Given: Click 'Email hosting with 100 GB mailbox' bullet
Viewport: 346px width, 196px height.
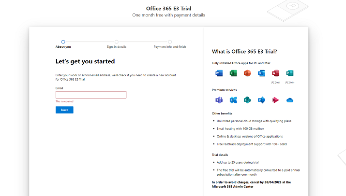Looking at the screenshot, I should click(x=241, y=128).
